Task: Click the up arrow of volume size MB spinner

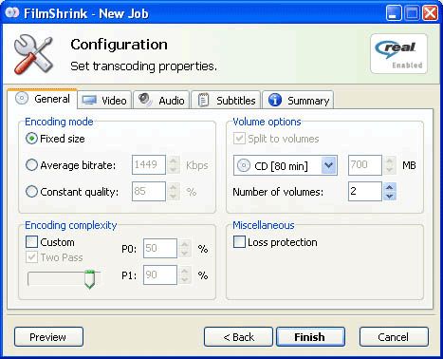Action: click(x=390, y=161)
